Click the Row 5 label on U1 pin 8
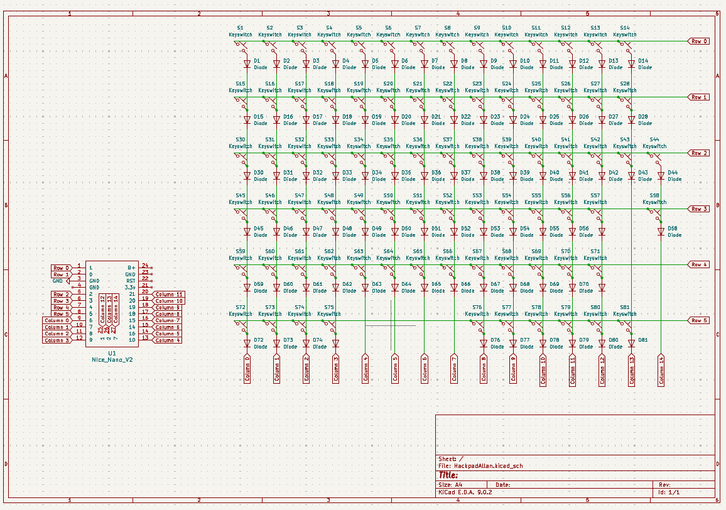This screenshot has height=510, width=726. [x=62, y=314]
